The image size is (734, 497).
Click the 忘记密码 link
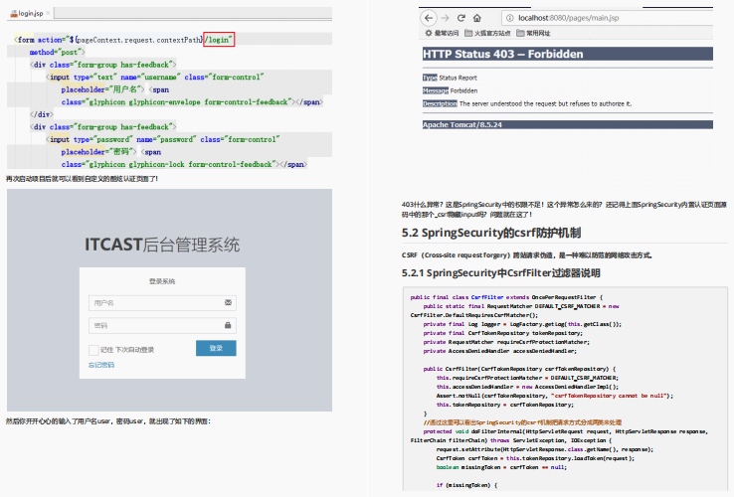coord(101,365)
